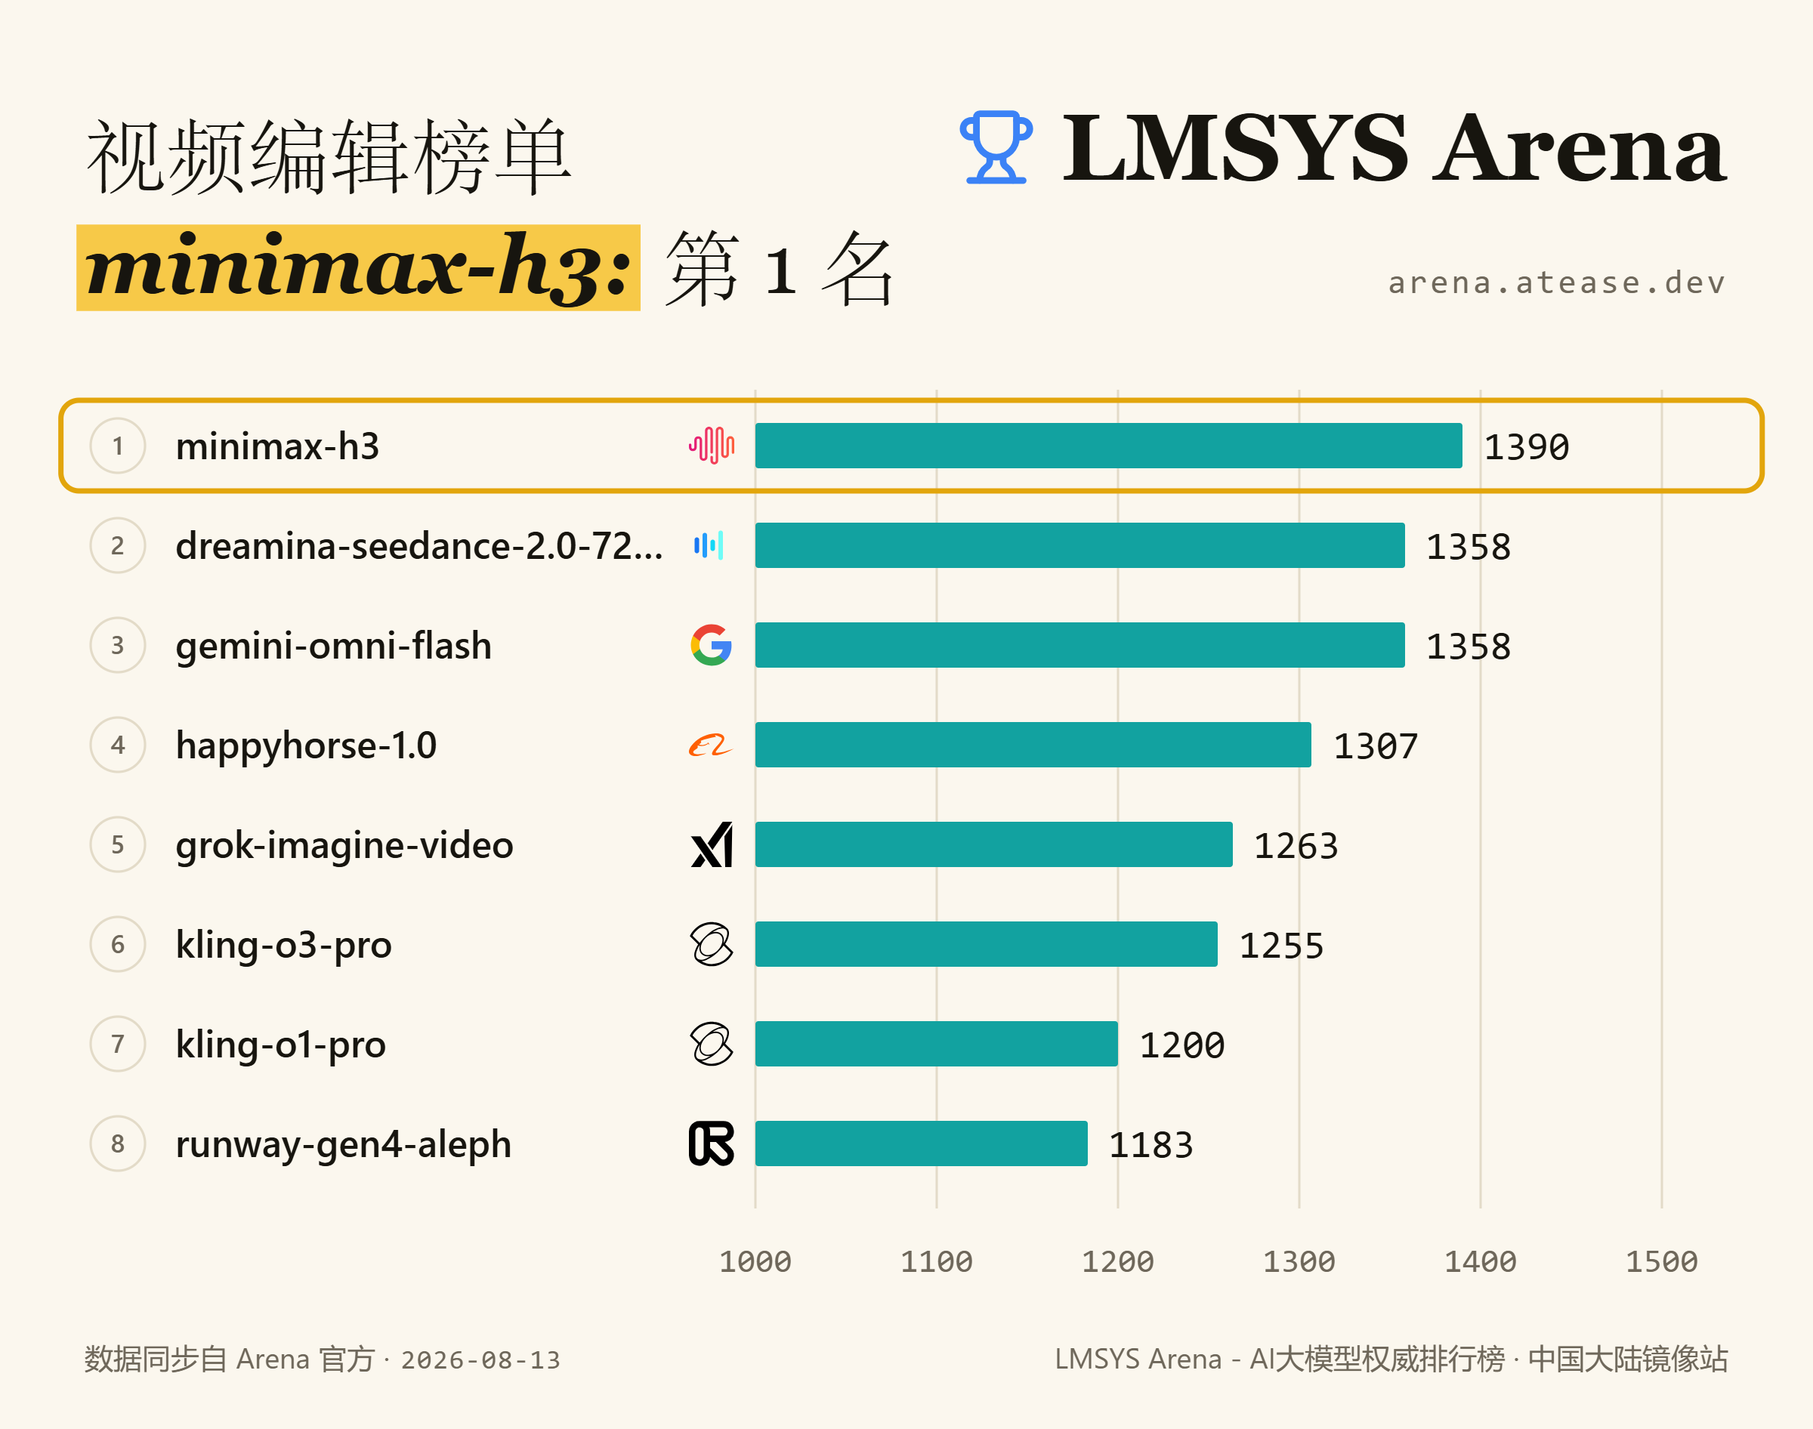The width and height of the screenshot is (1813, 1429).
Task: Click the rank 6 circle badge
Action: (x=118, y=944)
